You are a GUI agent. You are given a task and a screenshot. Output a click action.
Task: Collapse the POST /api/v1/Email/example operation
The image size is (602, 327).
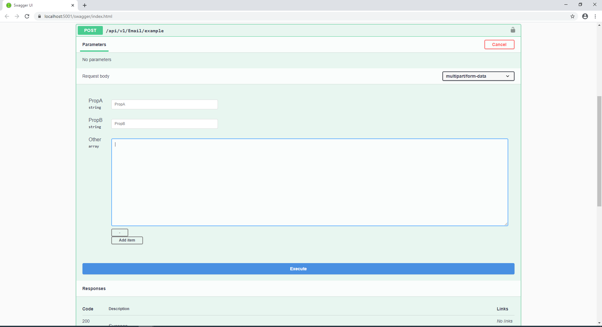tap(298, 30)
